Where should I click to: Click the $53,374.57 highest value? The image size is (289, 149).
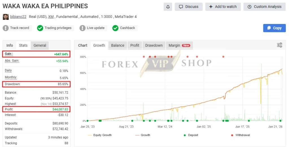[60, 104]
